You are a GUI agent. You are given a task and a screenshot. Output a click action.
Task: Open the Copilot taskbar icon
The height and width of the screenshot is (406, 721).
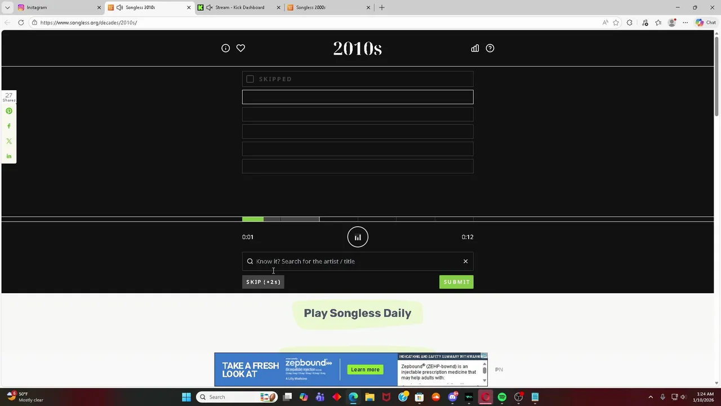click(x=304, y=397)
